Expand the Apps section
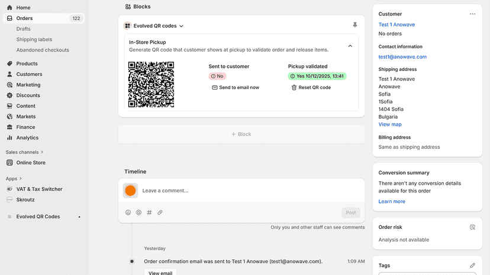Viewport: 490px width, 275px height. pos(14,179)
